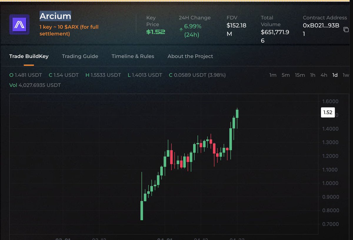Click the O 1.481 USDT open value
This screenshot has width=353, height=240.
(x=26, y=75)
